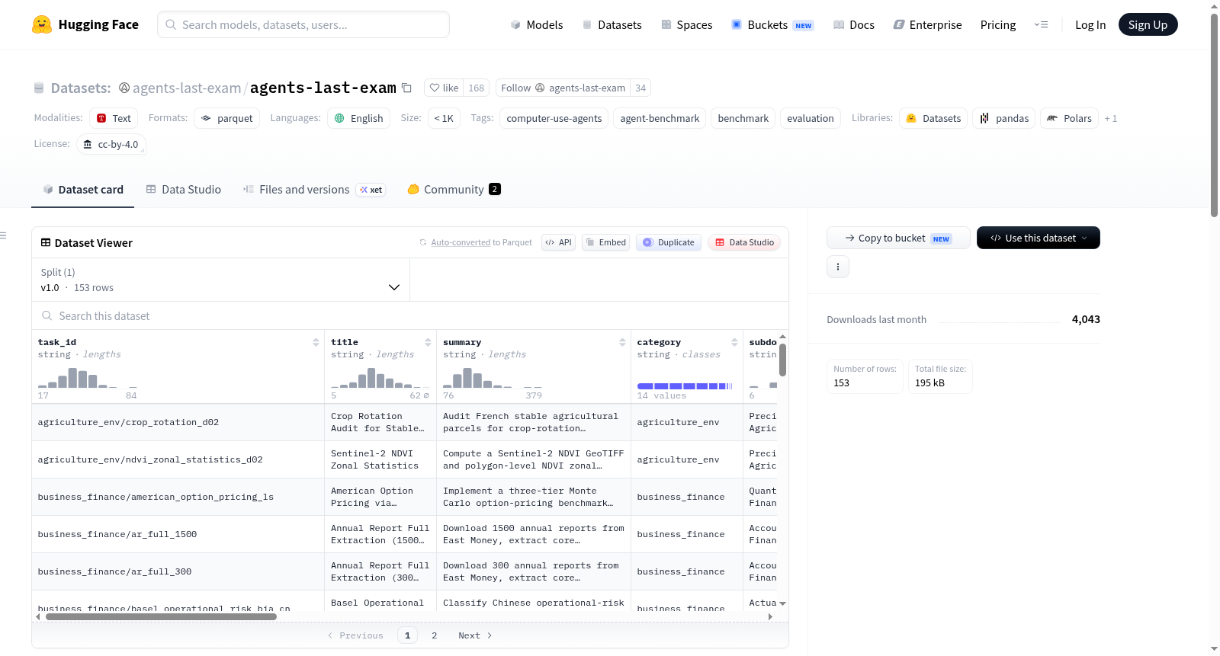Open the agent-benchmark tag
Viewport: 1220px width, 656px height.
[660, 118]
